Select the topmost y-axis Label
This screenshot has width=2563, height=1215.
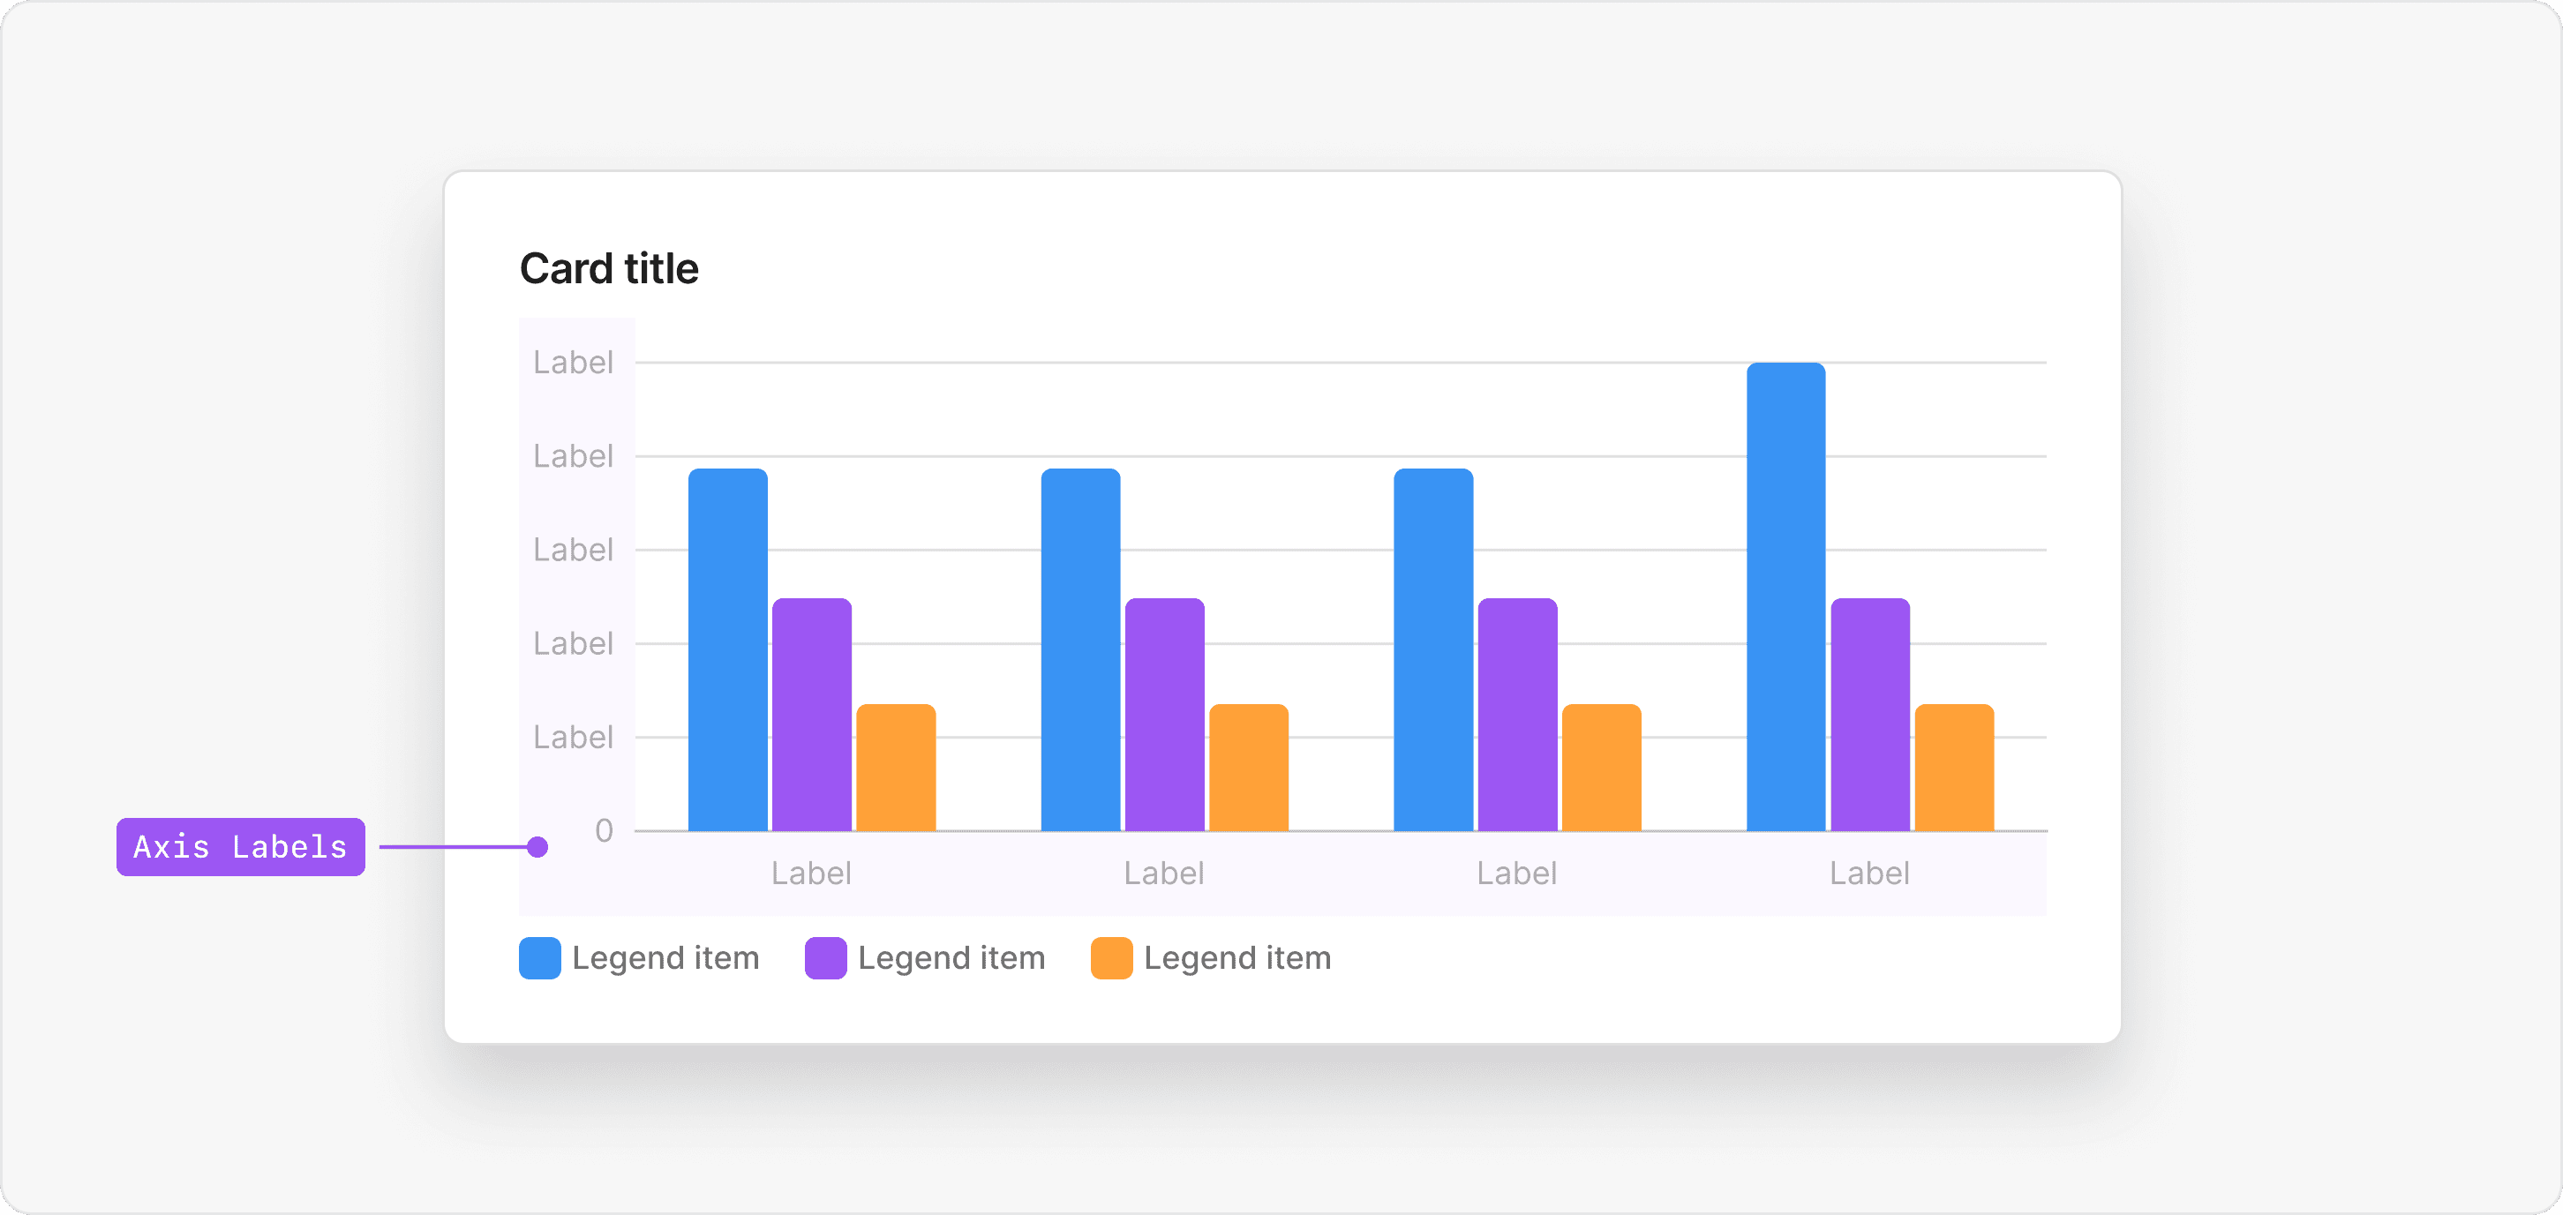point(573,361)
